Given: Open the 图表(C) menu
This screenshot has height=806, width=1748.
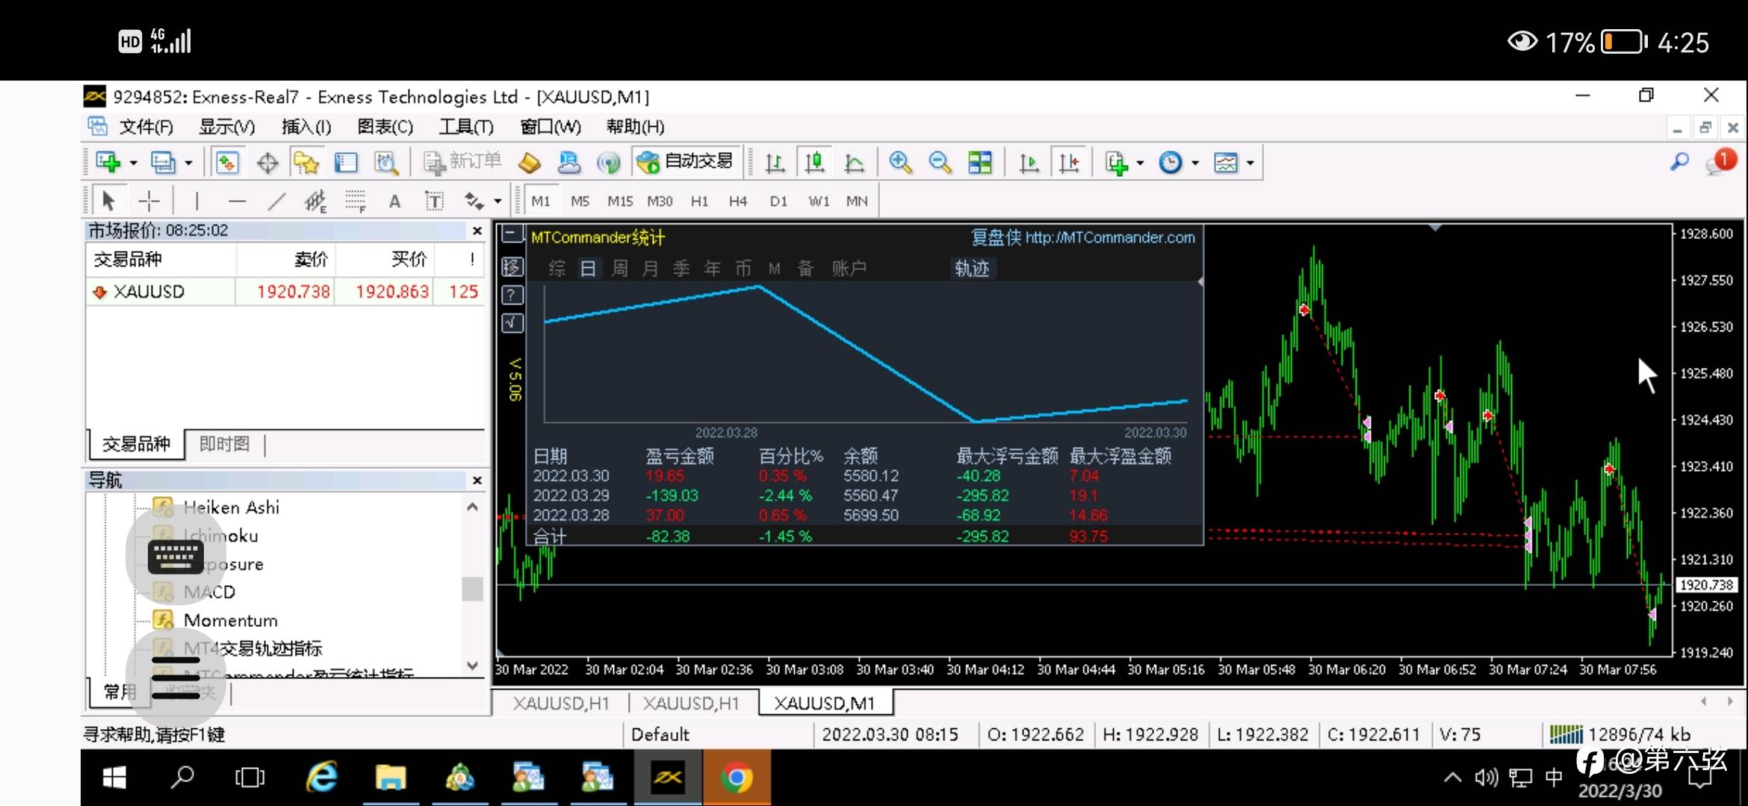Looking at the screenshot, I should click(385, 127).
